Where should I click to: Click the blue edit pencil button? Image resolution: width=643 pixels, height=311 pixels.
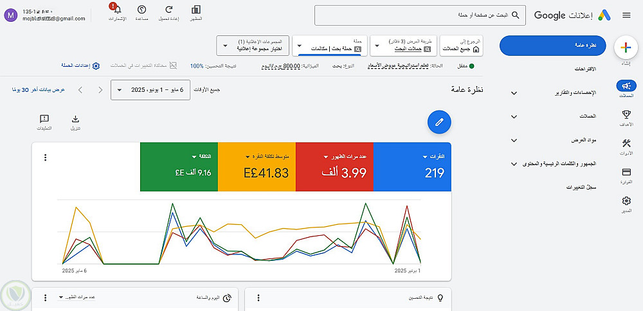(x=439, y=121)
